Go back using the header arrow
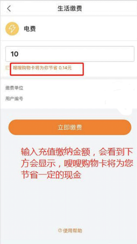Screen dimensions: 137x244 point(9,9)
